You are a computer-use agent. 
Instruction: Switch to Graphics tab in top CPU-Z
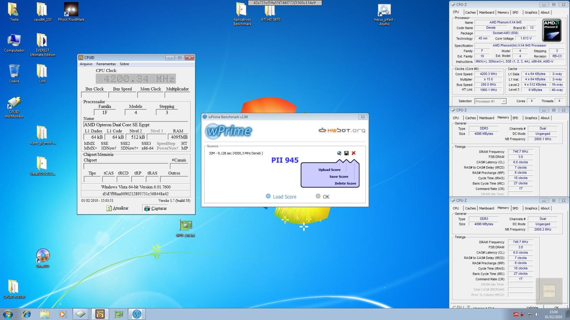[x=531, y=12]
